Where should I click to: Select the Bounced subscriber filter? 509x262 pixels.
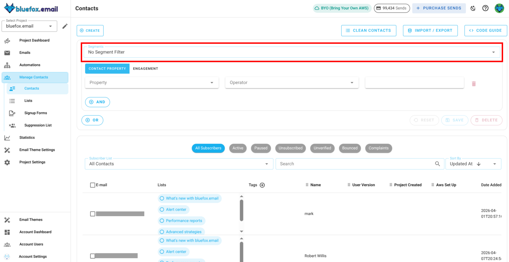point(350,148)
